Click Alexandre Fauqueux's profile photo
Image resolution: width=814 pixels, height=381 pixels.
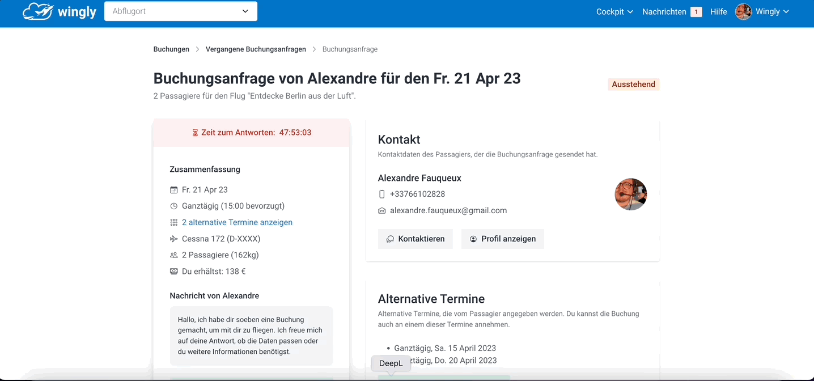[x=631, y=194]
